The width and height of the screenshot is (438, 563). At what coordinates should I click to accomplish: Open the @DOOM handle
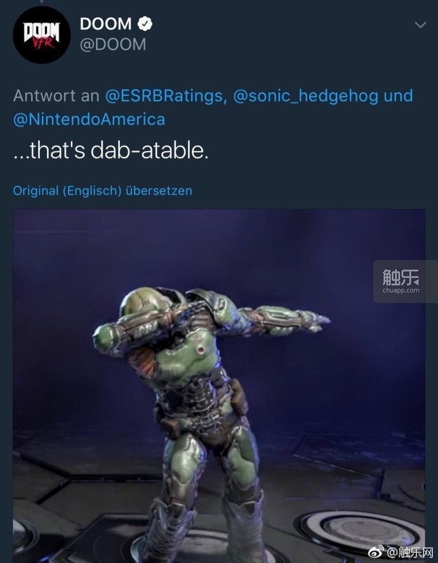tap(113, 44)
